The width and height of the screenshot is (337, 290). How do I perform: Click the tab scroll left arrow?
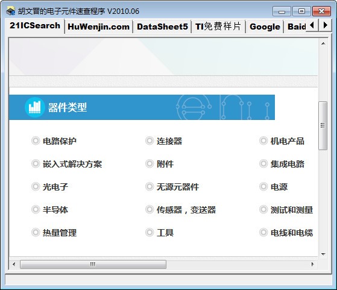(x=312, y=25)
